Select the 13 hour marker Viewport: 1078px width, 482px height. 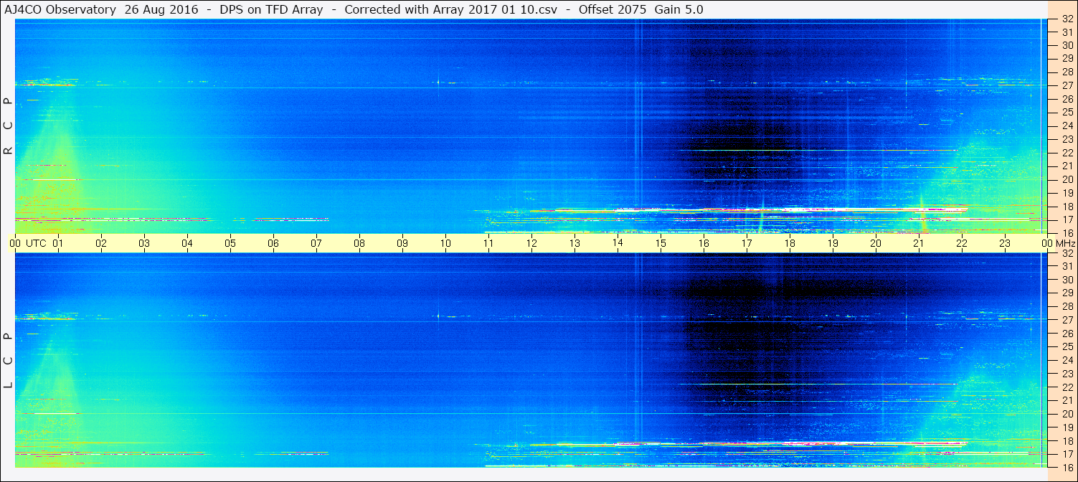575,243
